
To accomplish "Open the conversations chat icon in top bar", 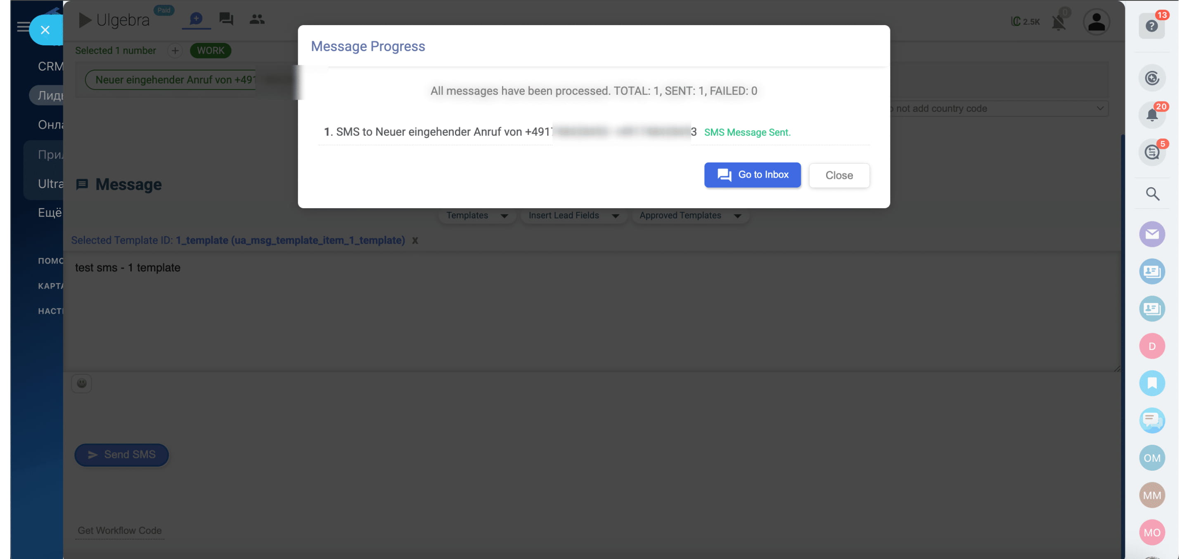I will pyautogui.click(x=226, y=19).
